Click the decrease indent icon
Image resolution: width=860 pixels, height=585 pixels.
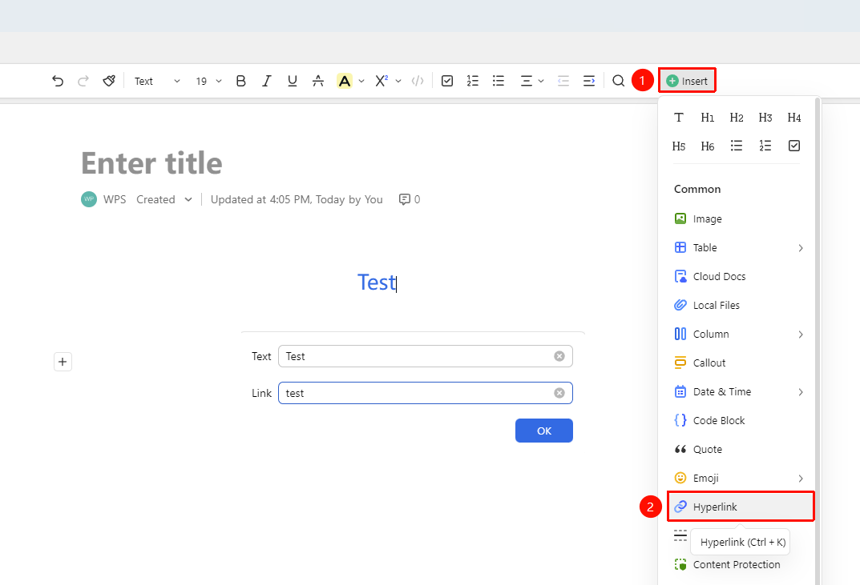pyautogui.click(x=563, y=81)
